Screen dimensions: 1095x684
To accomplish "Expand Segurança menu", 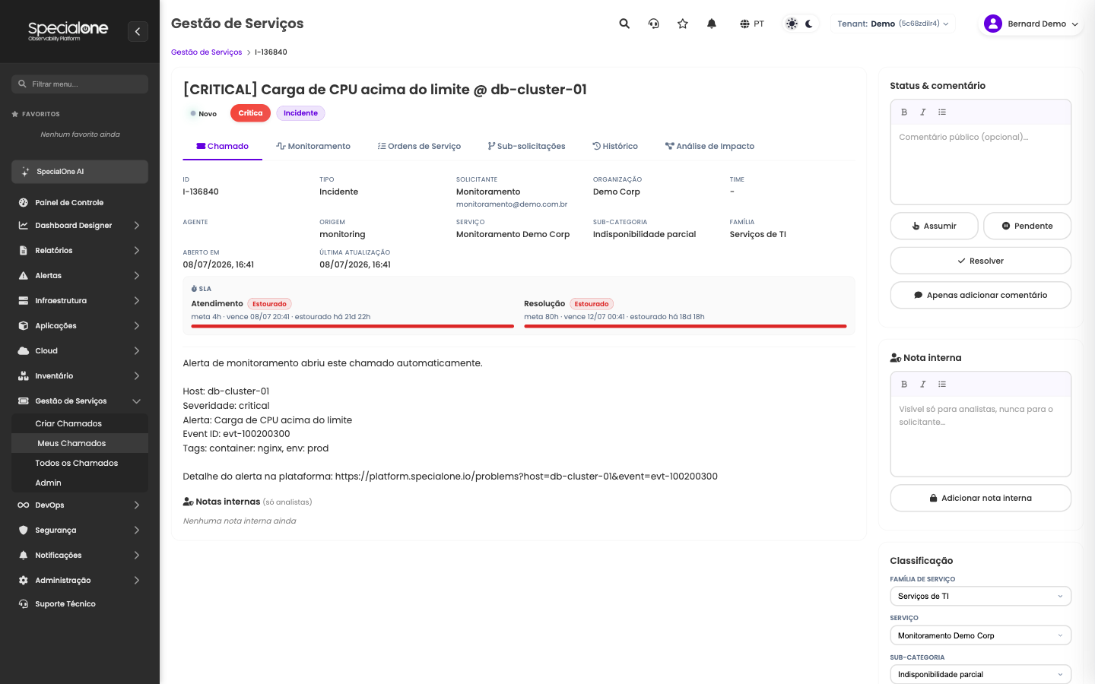I will [x=80, y=530].
